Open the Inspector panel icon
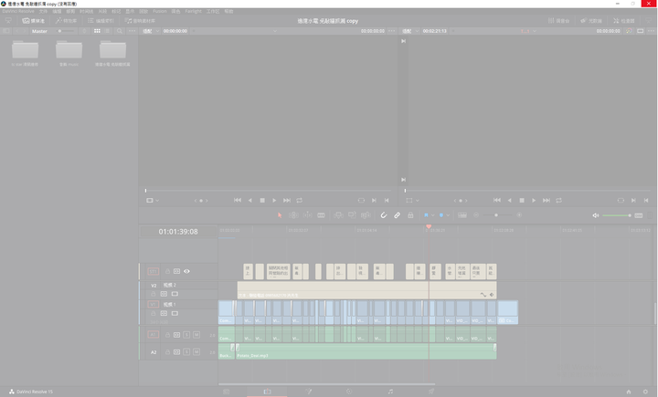Image resolution: width=658 pixels, height=397 pixels. [x=623, y=21]
